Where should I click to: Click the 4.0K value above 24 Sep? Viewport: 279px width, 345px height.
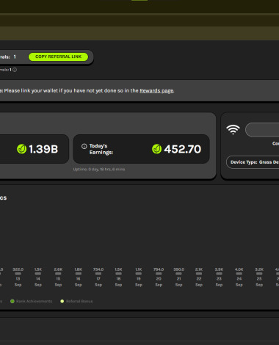point(239,269)
